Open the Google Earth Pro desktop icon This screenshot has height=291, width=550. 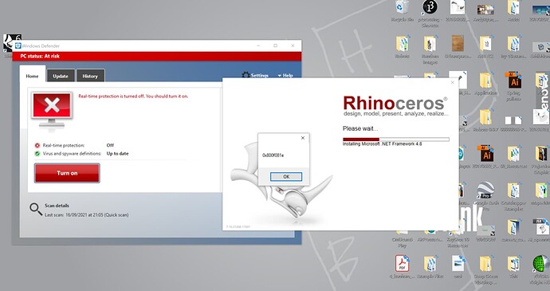click(485, 191)
